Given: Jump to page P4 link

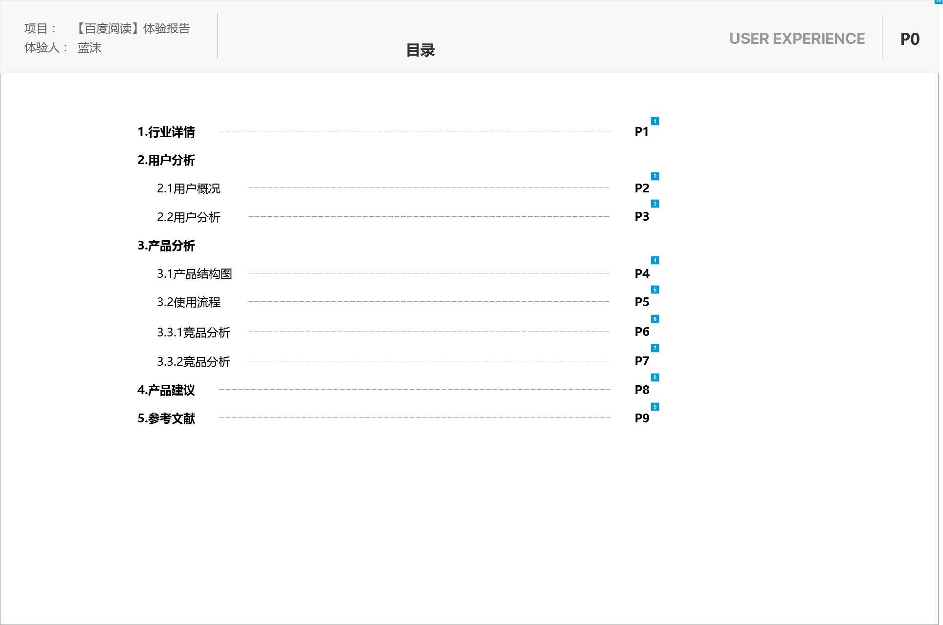Looking at the screenshot, I should 641,274.
